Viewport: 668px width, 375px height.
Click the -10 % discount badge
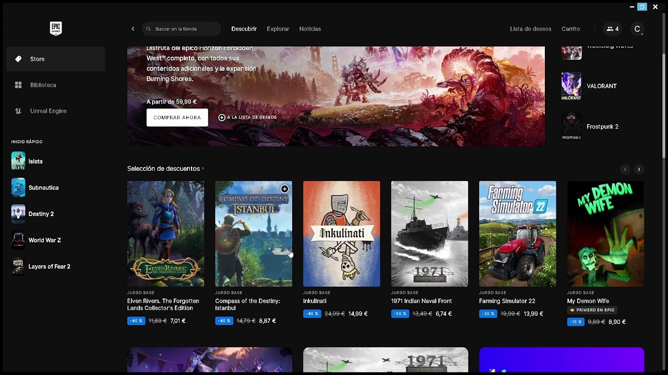[x=576, y=322]
